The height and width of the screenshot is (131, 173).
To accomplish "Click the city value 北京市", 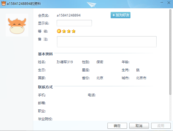I will click(x=141, y=78).
